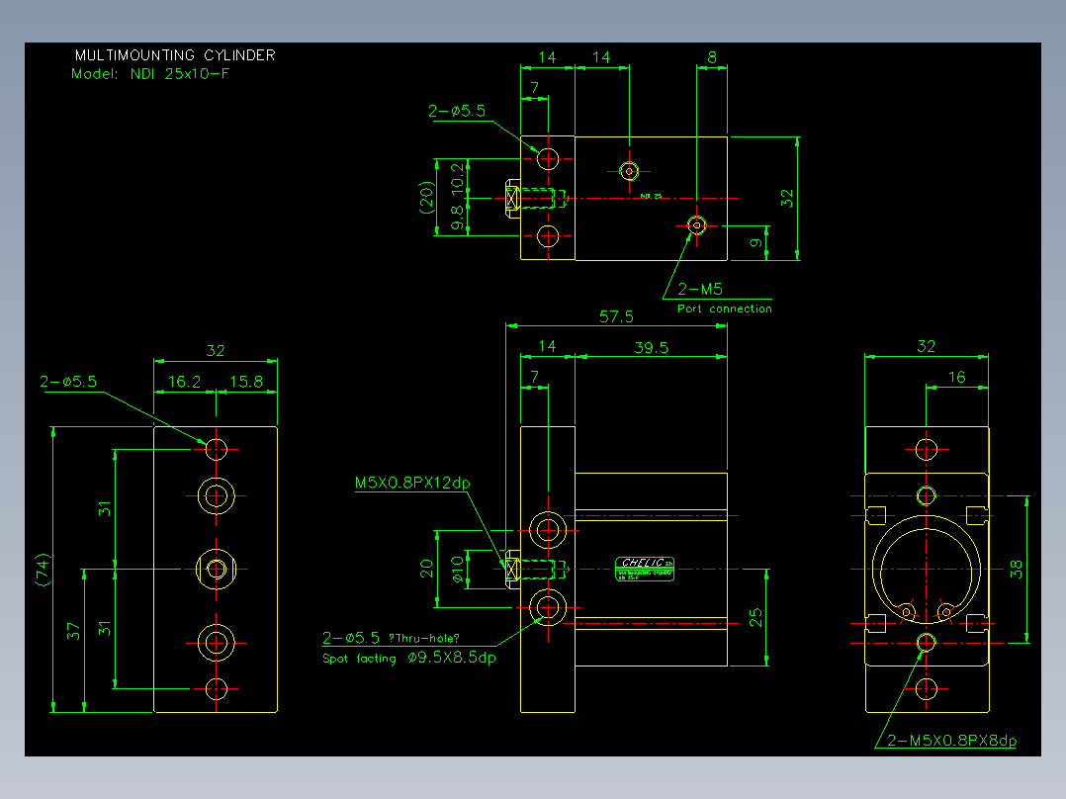Viewport: 1066px width, 799px height.
Task: Click the vertical '32' height dimension in top view
Action: [x=786, y=198]
